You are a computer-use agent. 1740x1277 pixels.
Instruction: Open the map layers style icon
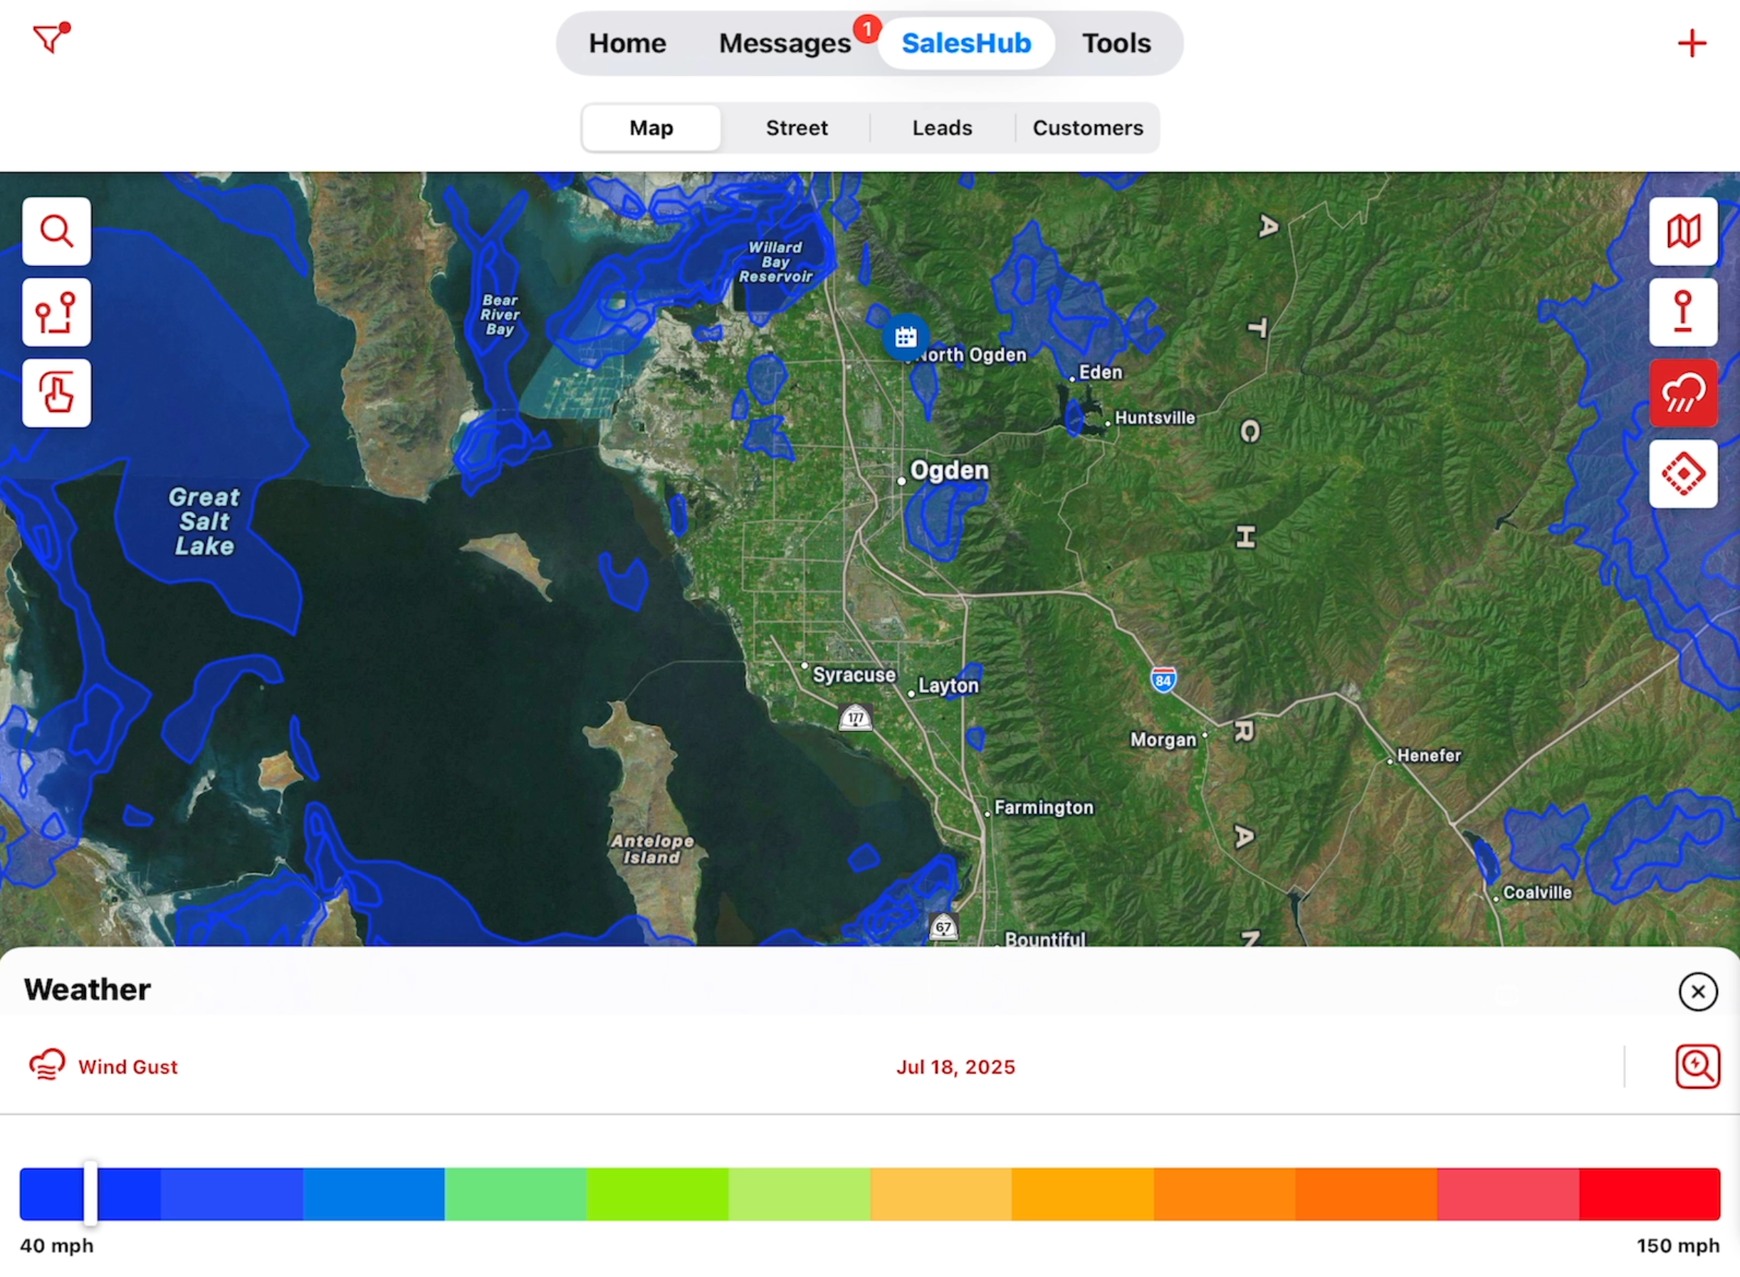[1683, 231]
